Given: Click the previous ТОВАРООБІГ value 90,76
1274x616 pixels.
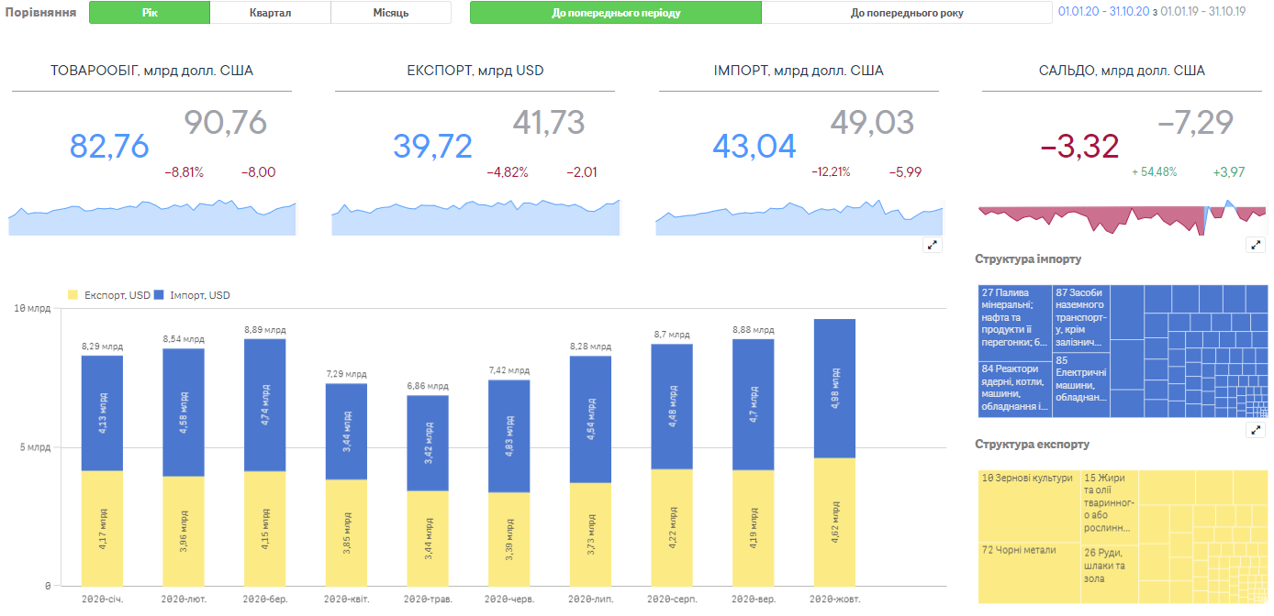Looking at the screenshot, I should pyautogui.click(x=226, y=122).
